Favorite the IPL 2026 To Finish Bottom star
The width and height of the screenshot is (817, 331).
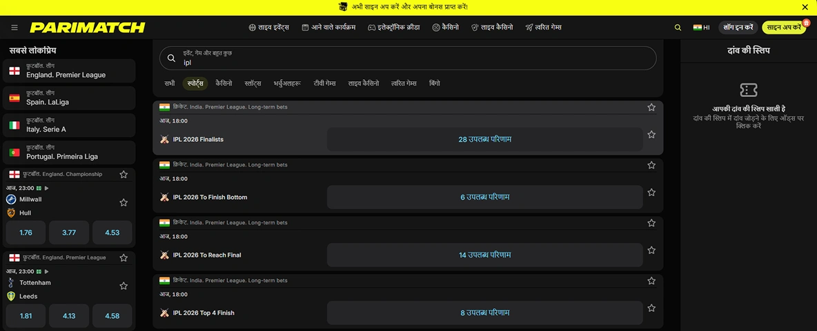pyautogui.click(x=651, y=192)
